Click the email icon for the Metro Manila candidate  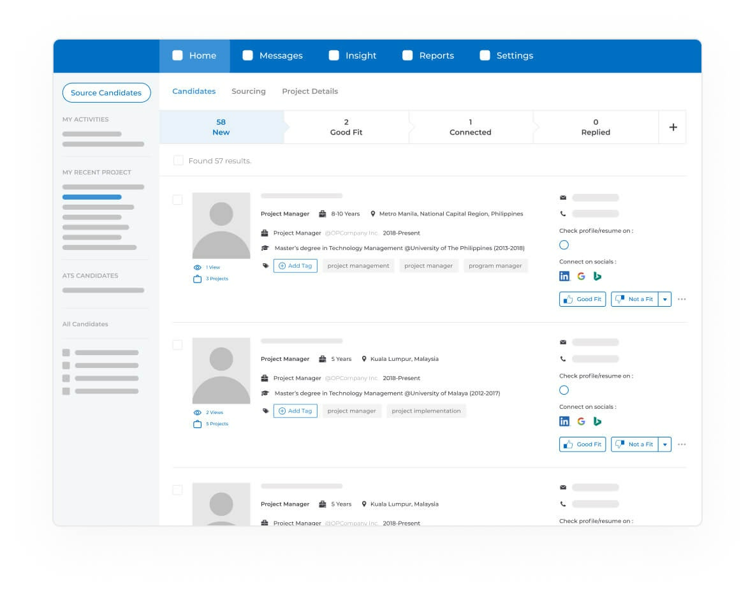click(x=563, y=198)
